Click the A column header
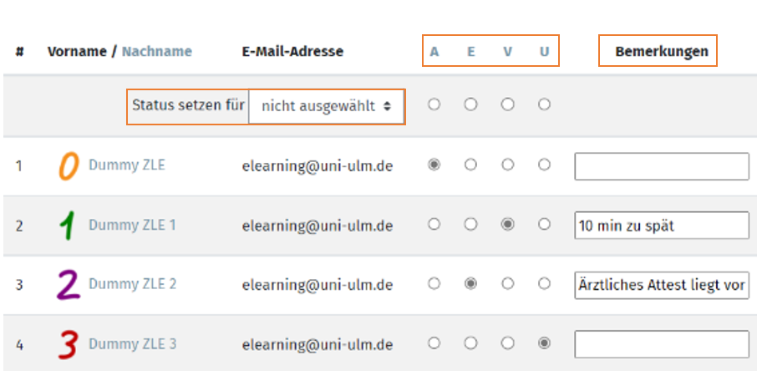 (434, 51)
